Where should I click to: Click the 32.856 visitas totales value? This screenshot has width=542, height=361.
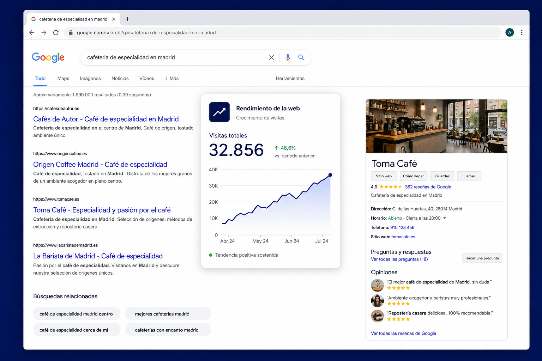[236, 150]
